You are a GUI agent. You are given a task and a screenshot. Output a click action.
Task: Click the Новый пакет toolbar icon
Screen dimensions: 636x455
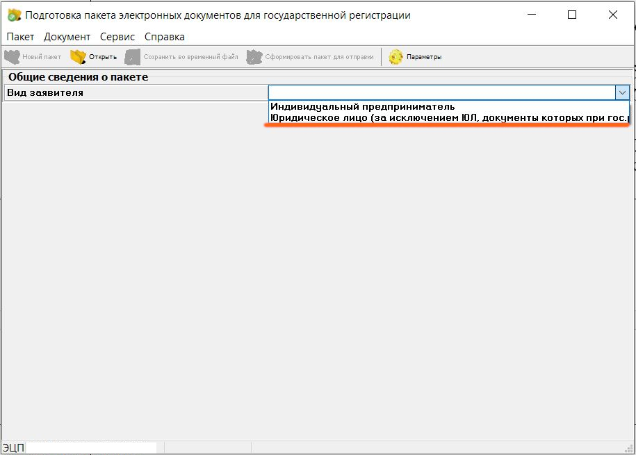13,57
